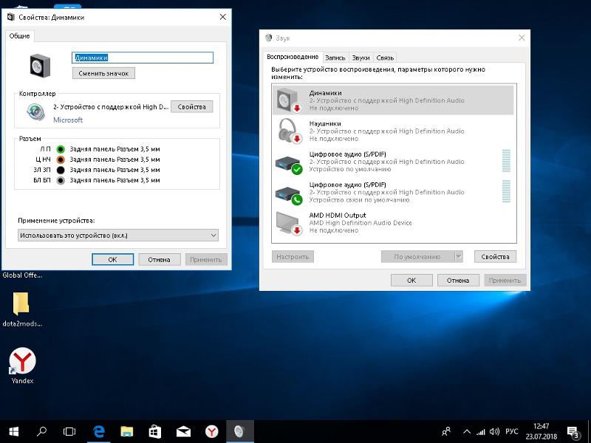Screen dimensions: 591x443
Task: Open File Explorer from the taskbar
Action: pyautogui.click(x=127, y=432)
